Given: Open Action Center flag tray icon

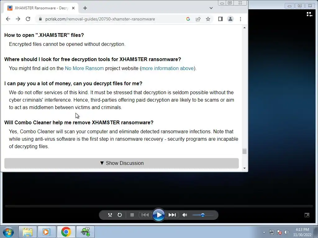Looking at the screenshot, I should pos(279,232).
